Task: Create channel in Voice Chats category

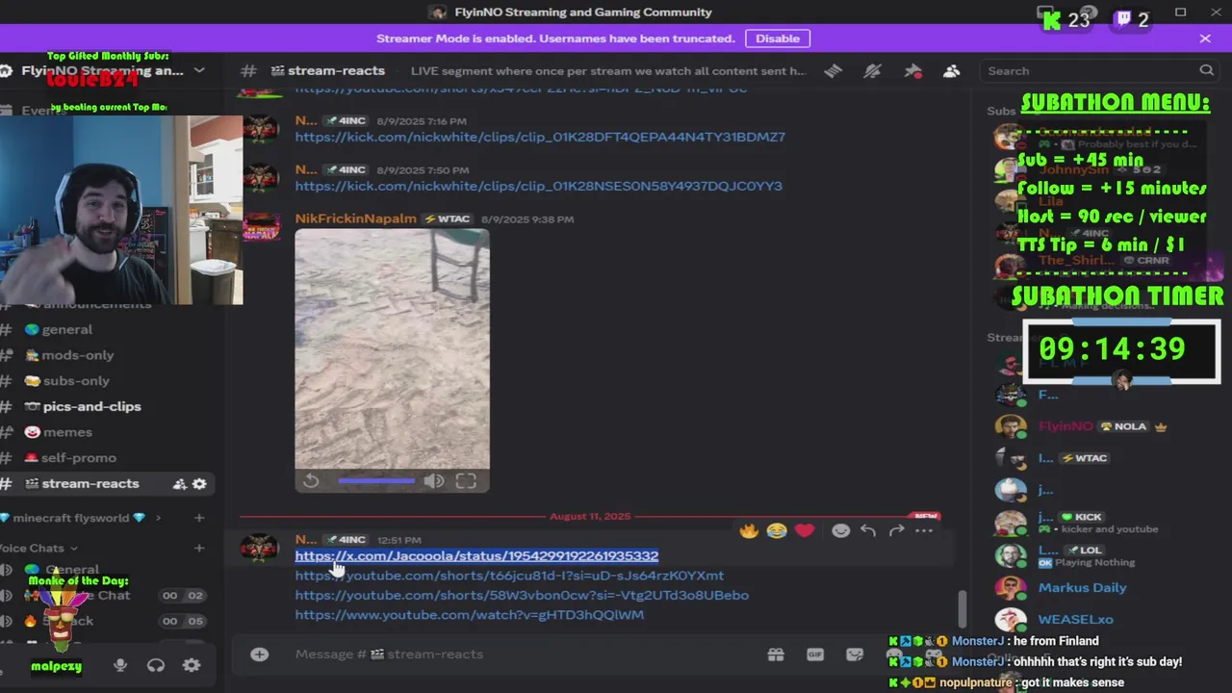Action: [x=199, y=549]
